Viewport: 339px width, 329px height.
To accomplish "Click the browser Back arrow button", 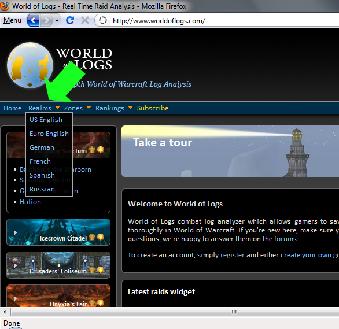I will [x=33, y=20].
